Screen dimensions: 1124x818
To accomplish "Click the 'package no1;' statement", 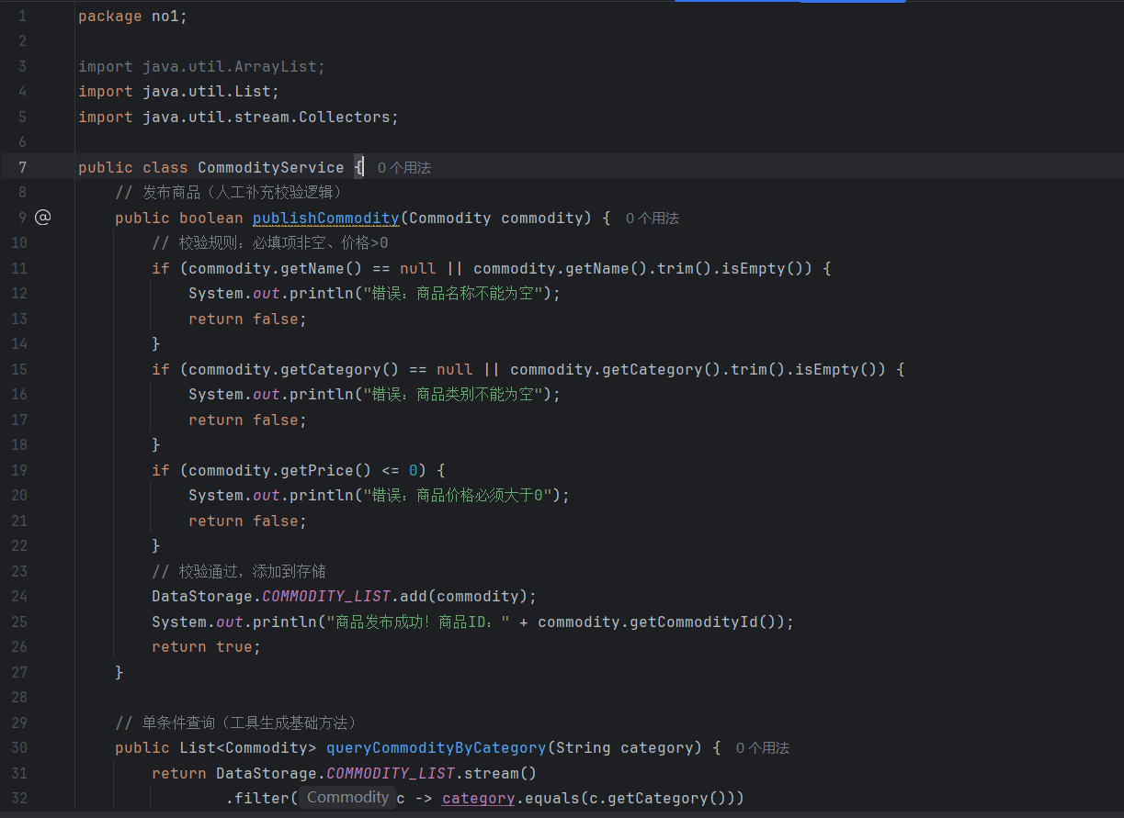I will pos(133,17).
